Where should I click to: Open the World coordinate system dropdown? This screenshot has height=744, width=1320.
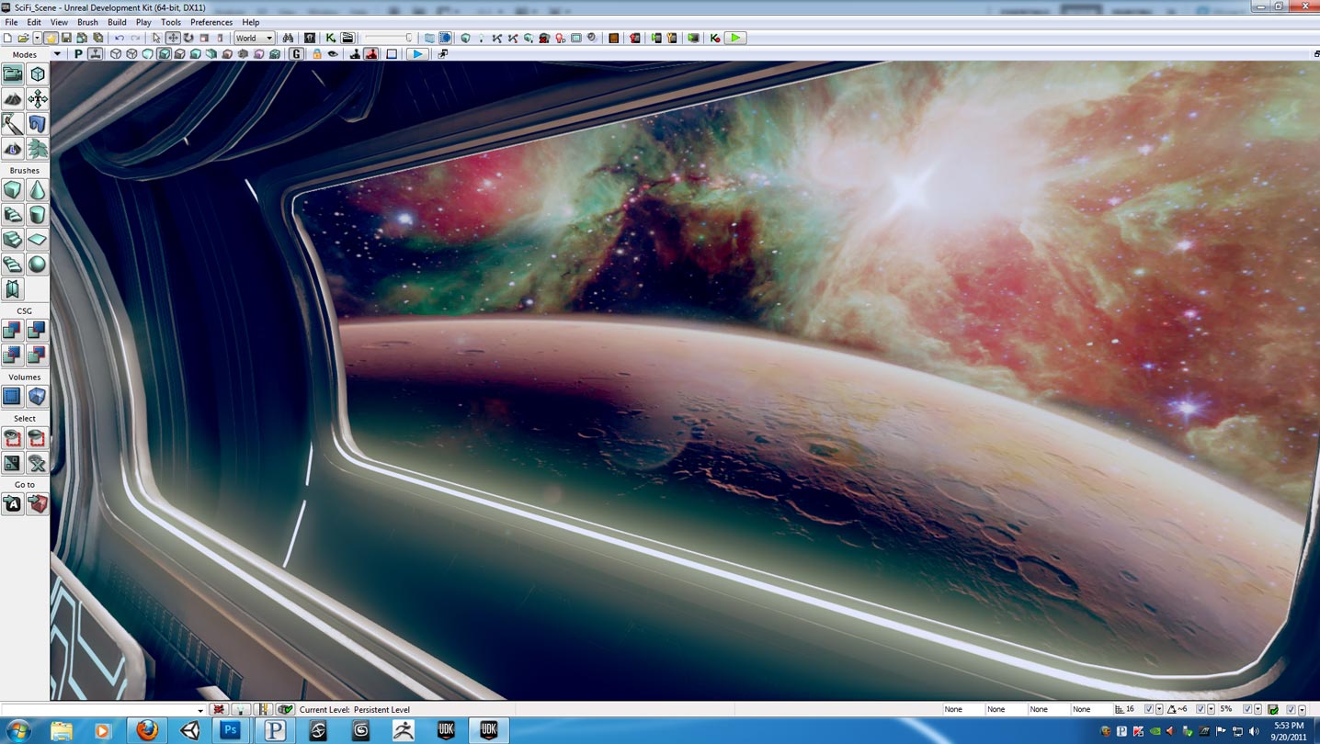[255, 38]
